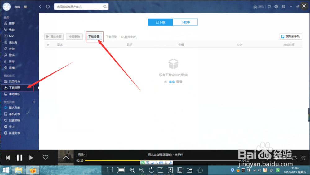The height and width of the screenshot is (175, 310).
Task: Sort by the 歌名 column header
Action: [x=60, y=44]
